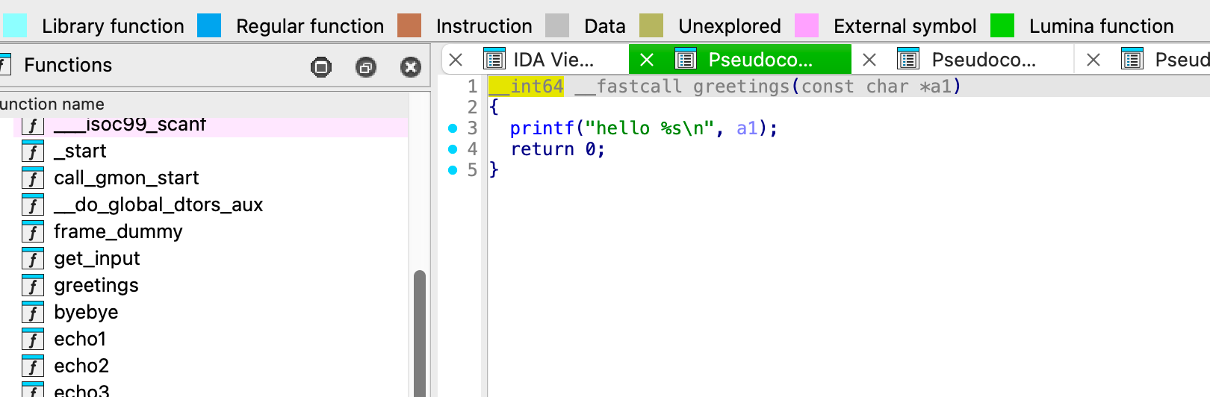This screenshot has width=1210, height=397.
Task: Close the Functions panel
Action: tap(410, 67)
